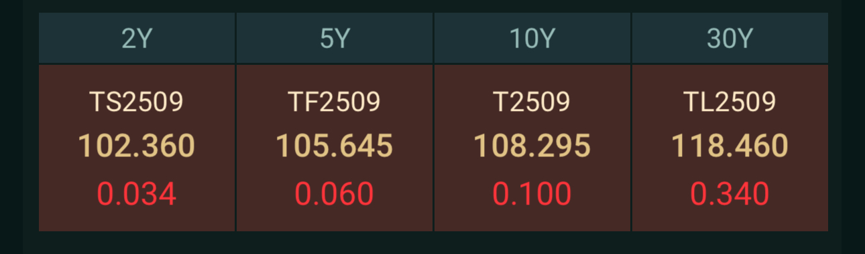Click the 118.460 price value

(730, 146)
